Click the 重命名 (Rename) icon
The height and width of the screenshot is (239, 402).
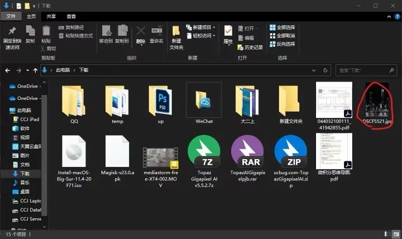click(156, 31)
